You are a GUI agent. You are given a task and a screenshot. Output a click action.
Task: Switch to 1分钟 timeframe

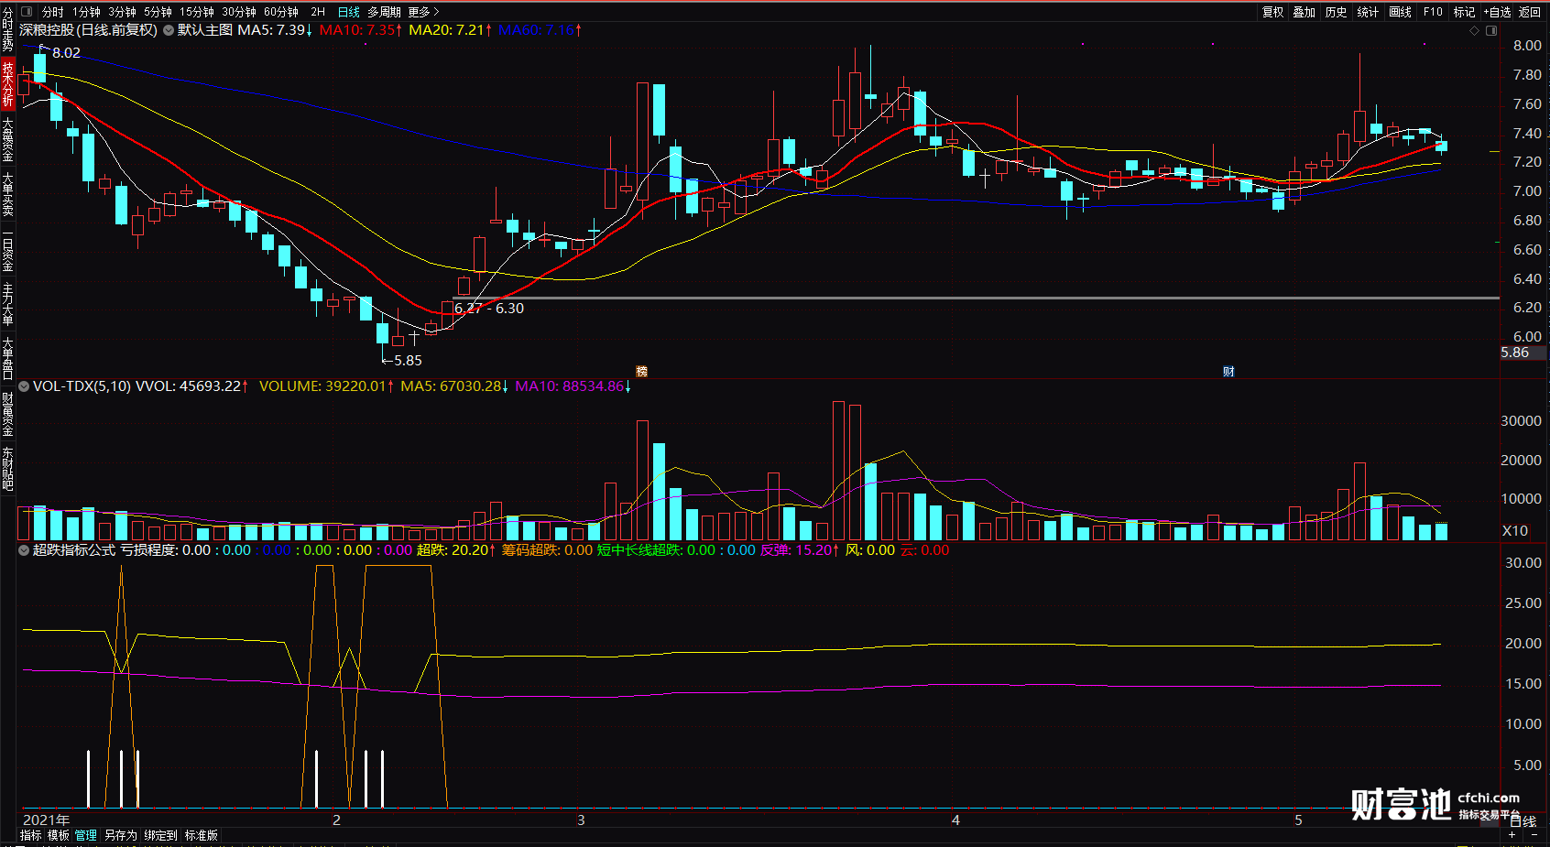[86, 12]
